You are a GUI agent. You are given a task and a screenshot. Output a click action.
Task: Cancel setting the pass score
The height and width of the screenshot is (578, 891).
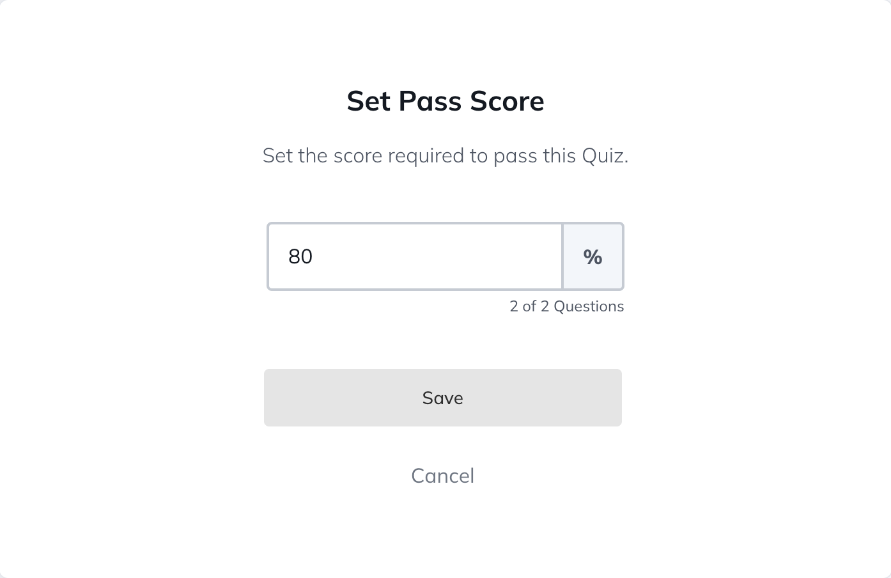(442, 476)
